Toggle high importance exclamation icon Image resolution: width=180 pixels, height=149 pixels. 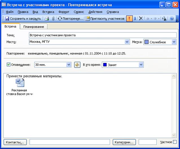(129, 19)
